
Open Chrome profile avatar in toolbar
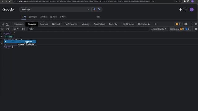192,1
